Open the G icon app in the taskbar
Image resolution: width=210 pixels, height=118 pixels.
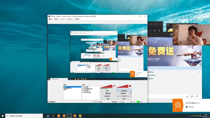(x=53, y=116)
